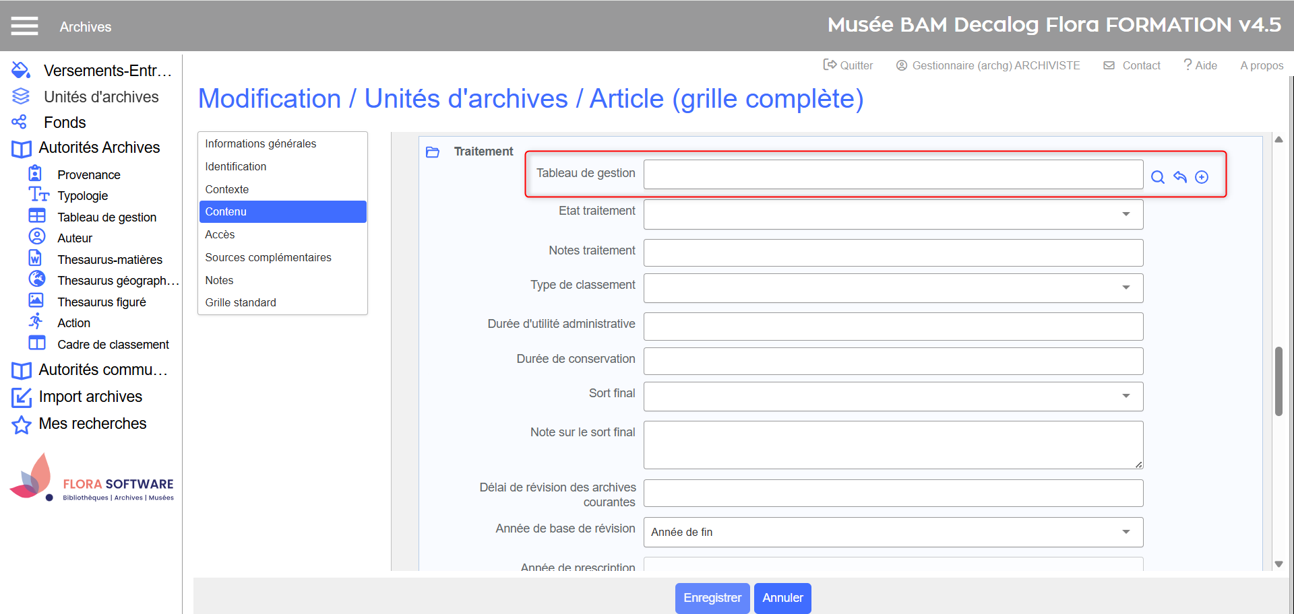Open Provenance from the sidebar icon
This screenshot has height=614, width=1294.
[35, 174]
